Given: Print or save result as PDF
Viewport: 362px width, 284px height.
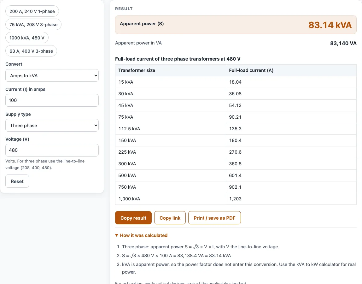Looking at the screenshot, I should click(x=214, y=218).
